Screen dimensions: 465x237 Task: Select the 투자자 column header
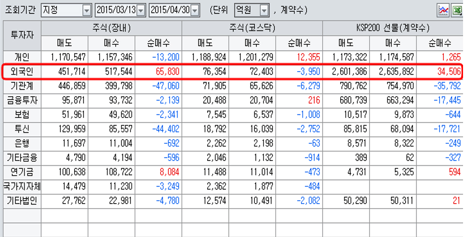[x=22, y=35]
